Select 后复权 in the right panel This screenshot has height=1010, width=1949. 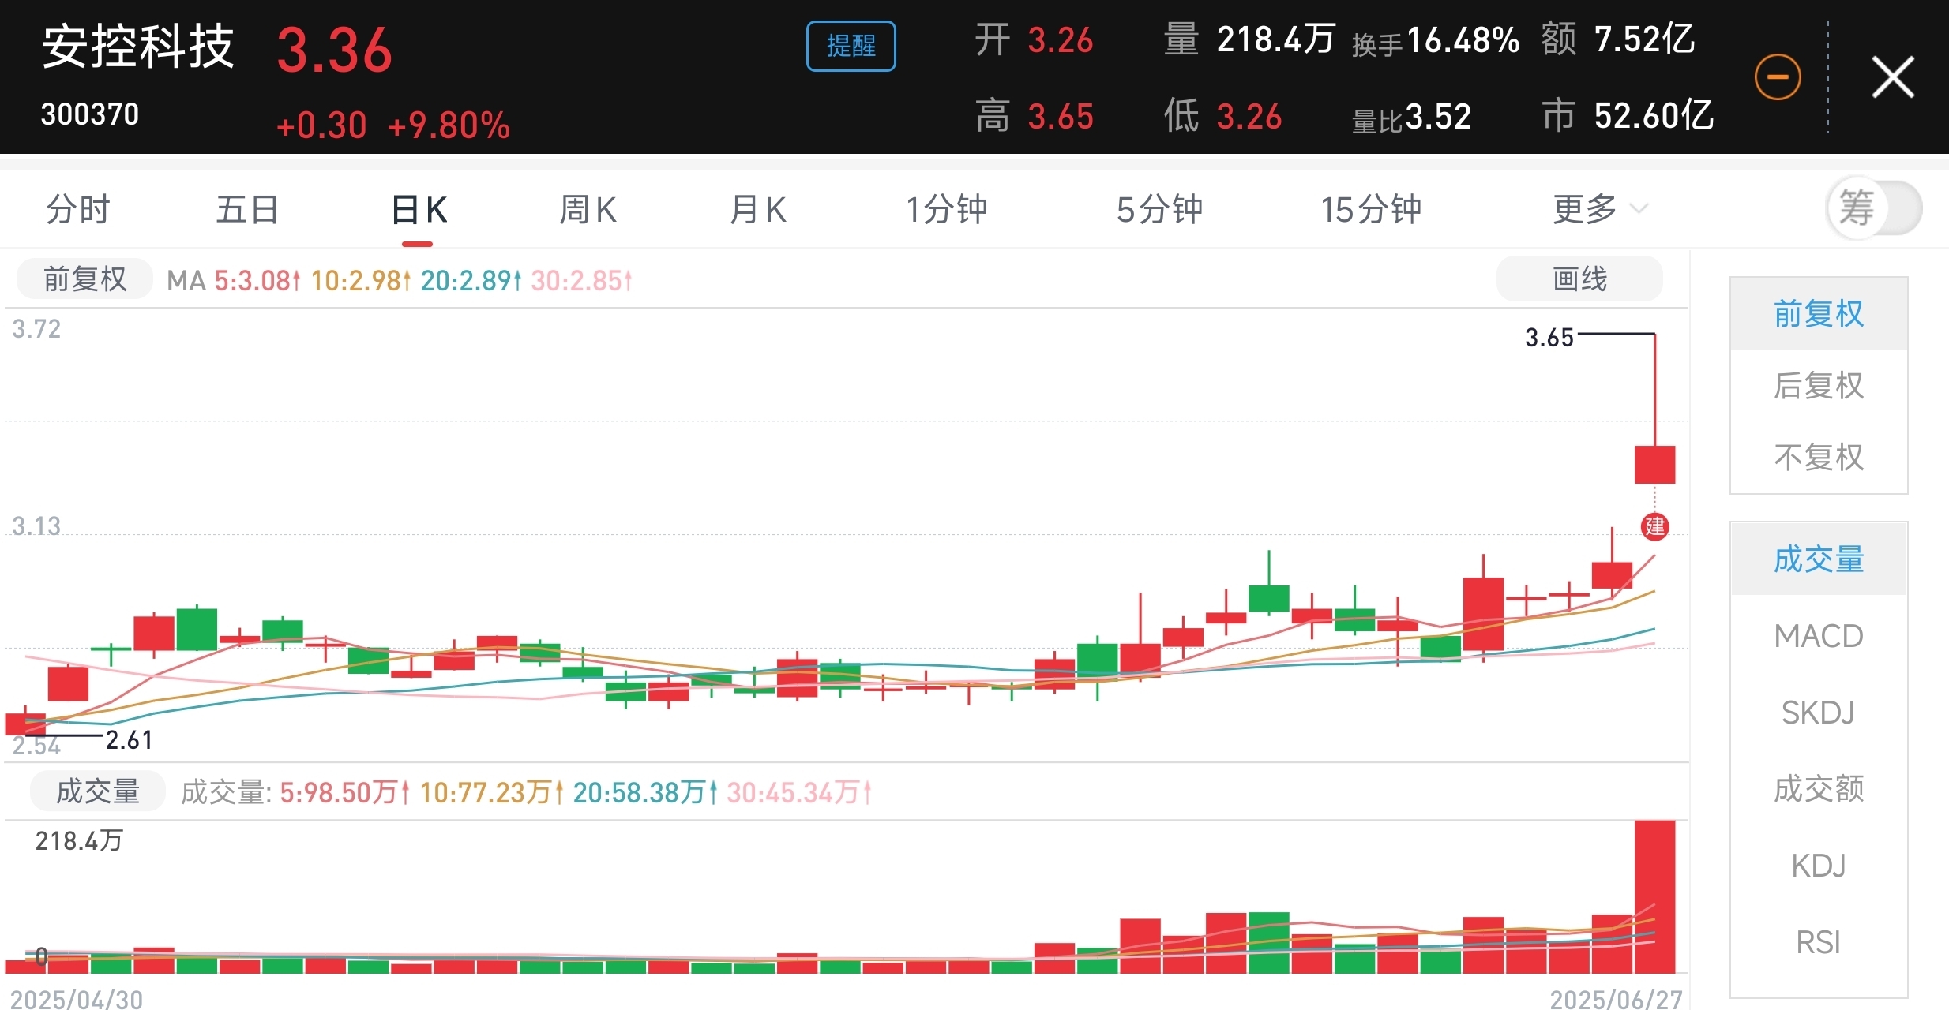1819,386
